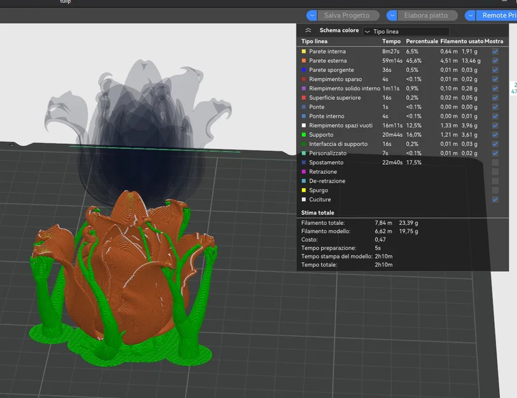The height and width of the screenshot is (398, 517).
Task: Open the Remote Print dropdown arrow
Action: pyautogui.click(x=470, y=15)
